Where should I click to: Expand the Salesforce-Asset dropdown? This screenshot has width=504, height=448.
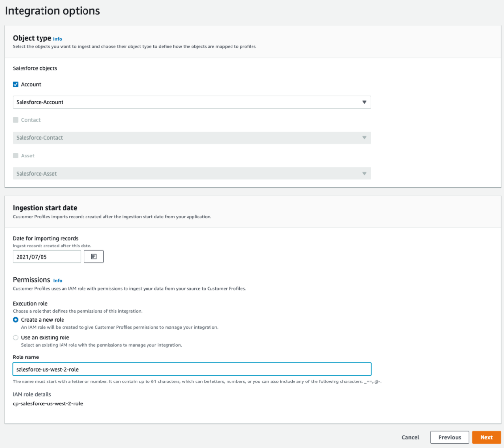(x=190, y=173)
